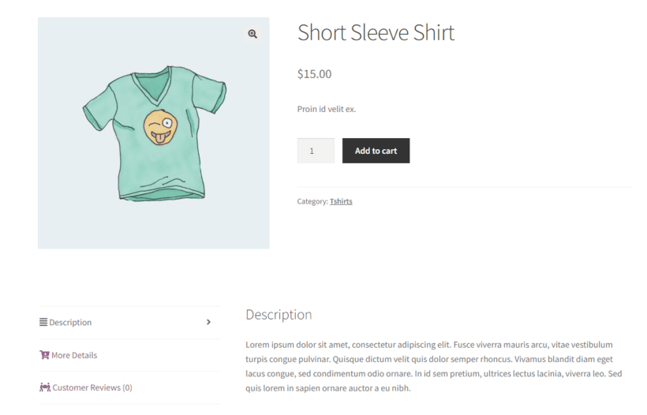647x415 pixels.
Task: Click the winking smiley face on the shirt
Action: pos(159,127)
